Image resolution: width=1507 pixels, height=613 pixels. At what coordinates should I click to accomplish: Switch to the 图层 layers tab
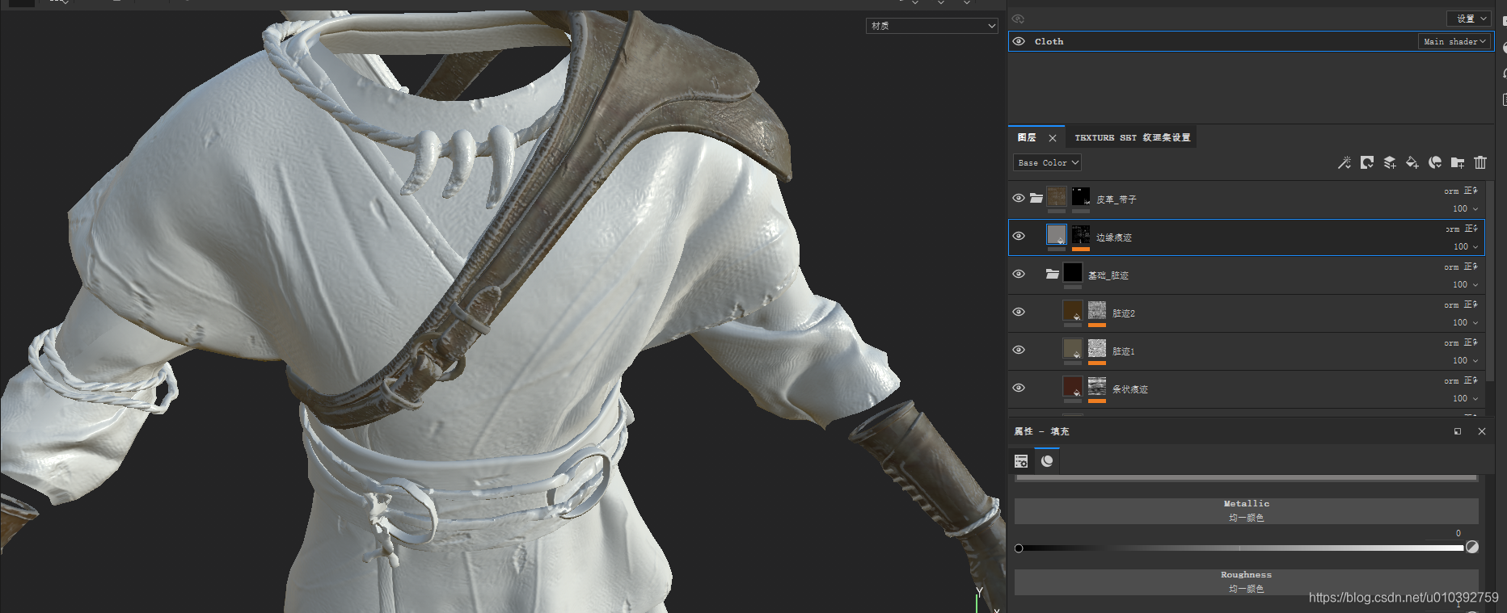(x=1027, y=138)
